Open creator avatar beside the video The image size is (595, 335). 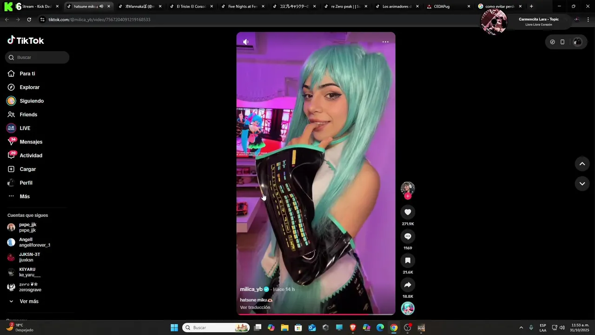pyautogui.click(x=408, y=188)
